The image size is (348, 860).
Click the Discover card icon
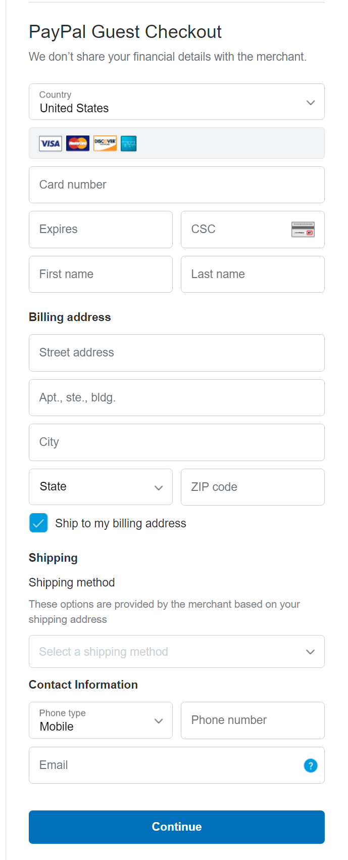[105, 144]
